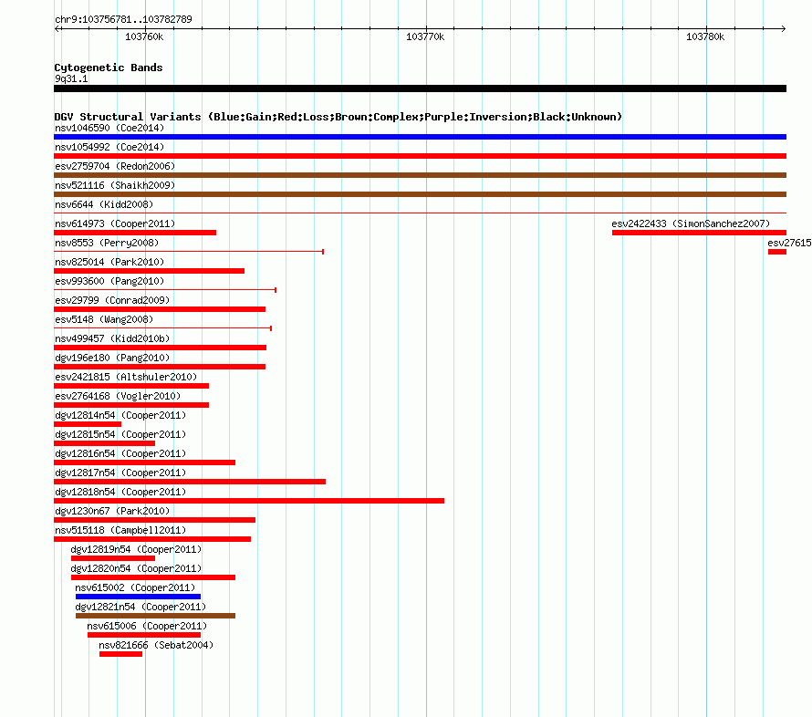Click the chr9:103756781..103782789 coordinate label
The image size is (812, 717).
click(123, 19)
